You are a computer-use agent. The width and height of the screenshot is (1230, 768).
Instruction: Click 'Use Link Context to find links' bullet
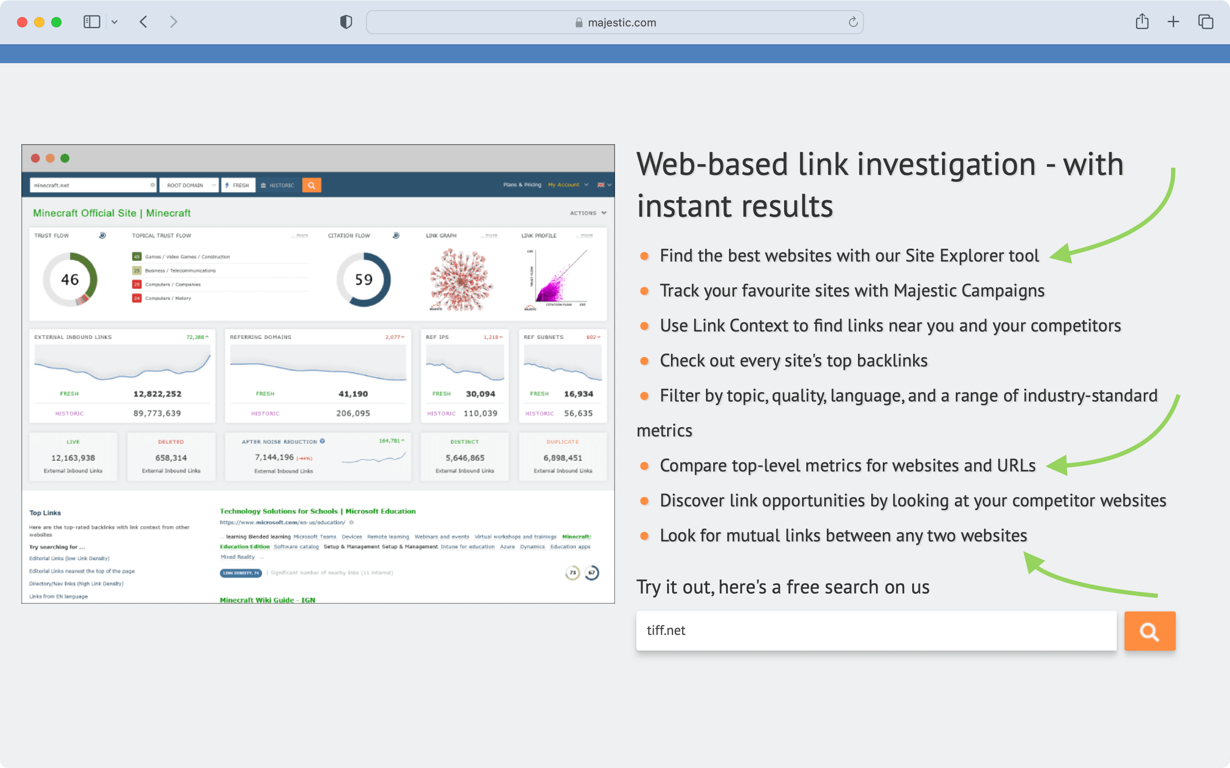[890, 326]
